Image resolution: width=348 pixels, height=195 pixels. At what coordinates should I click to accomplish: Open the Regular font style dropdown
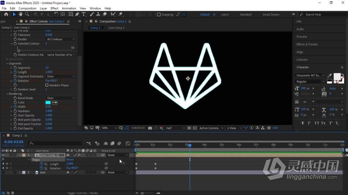click(x=310, y=82)
